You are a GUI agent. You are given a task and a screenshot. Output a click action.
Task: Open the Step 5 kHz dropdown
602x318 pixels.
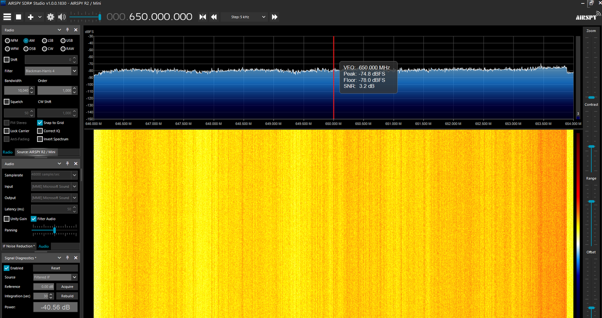[248, 17]
